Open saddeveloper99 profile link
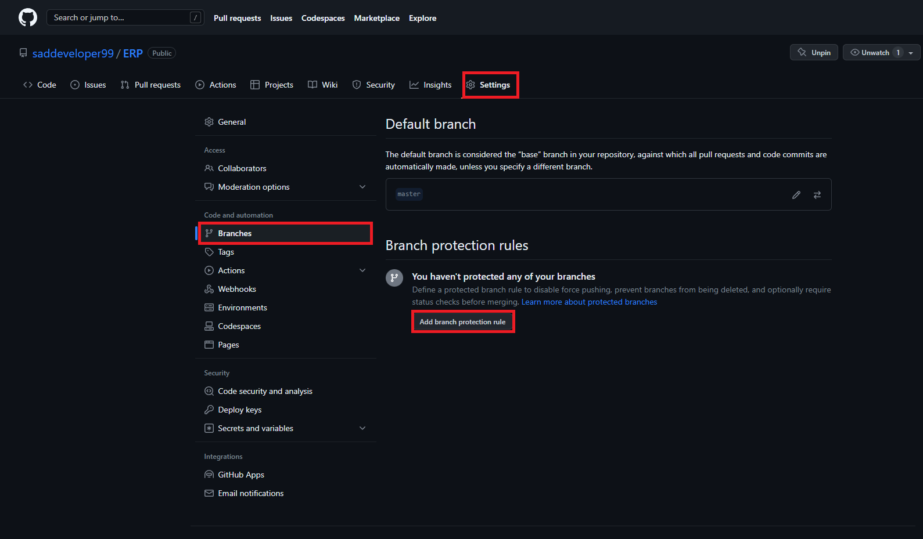The image size is (923, 539). point(73,53)
